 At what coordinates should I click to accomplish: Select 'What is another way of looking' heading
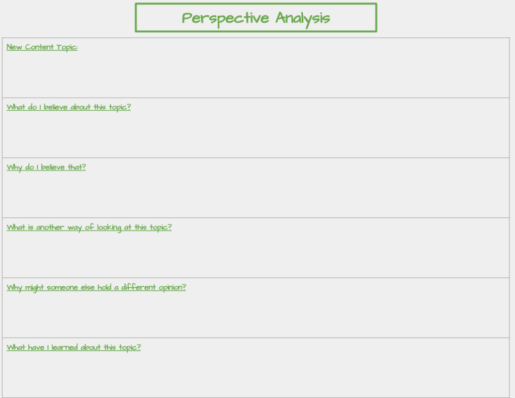(x=89, y=227)
